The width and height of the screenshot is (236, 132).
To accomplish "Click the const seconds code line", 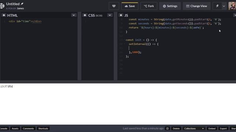I will pos(175,23).
